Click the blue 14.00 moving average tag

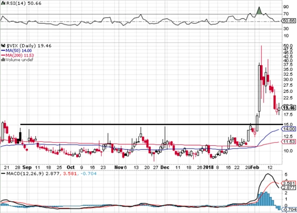(x=289, y=131)
